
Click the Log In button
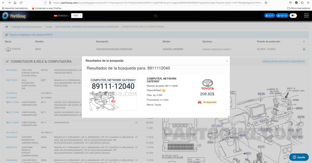pos(269,16)
